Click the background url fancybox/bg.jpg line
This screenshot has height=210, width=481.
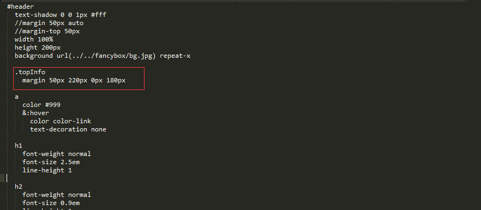[103, 56]
